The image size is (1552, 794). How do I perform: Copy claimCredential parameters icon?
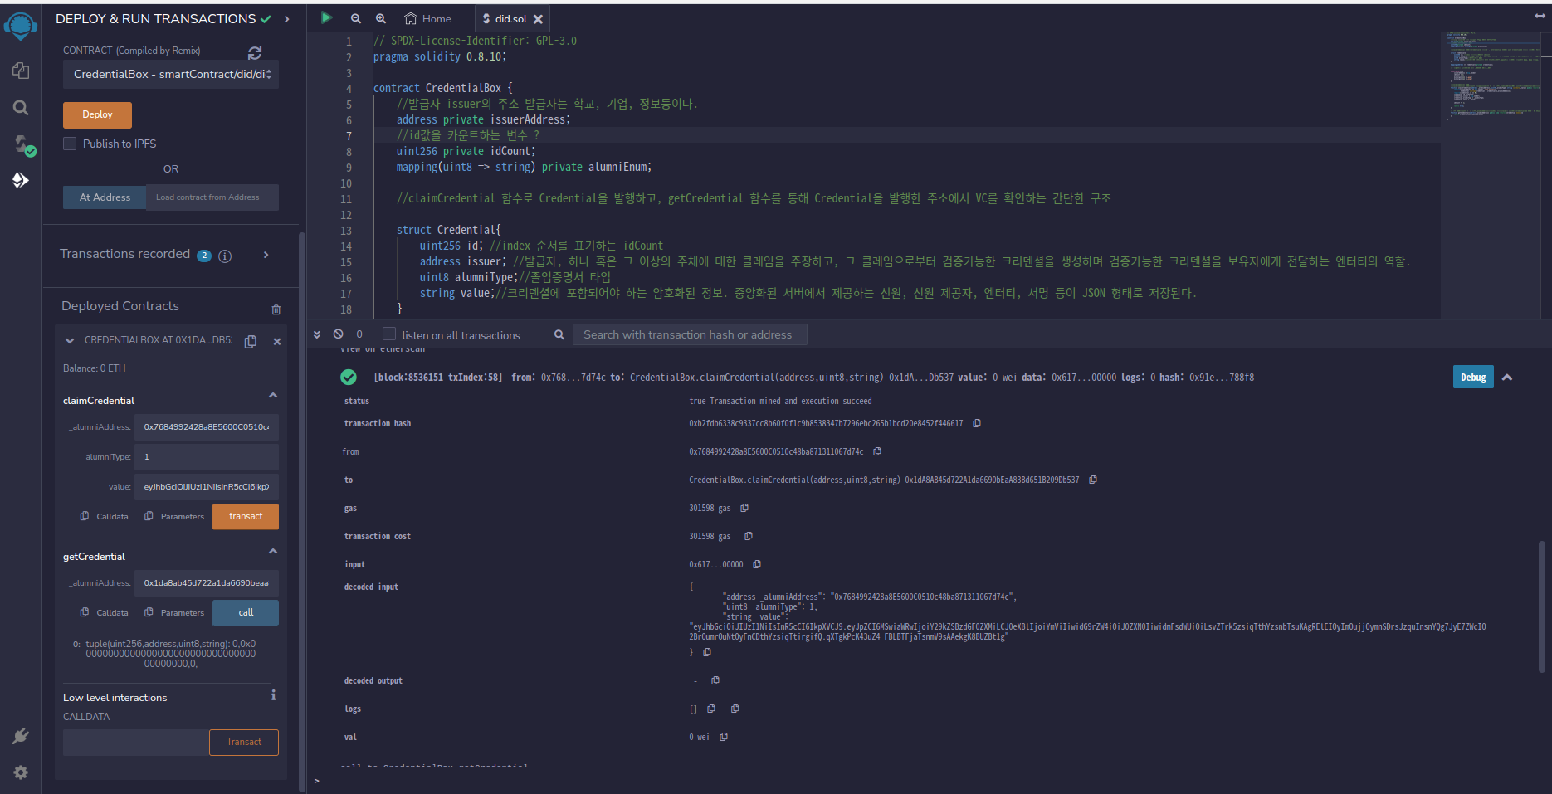pos(149,516)
